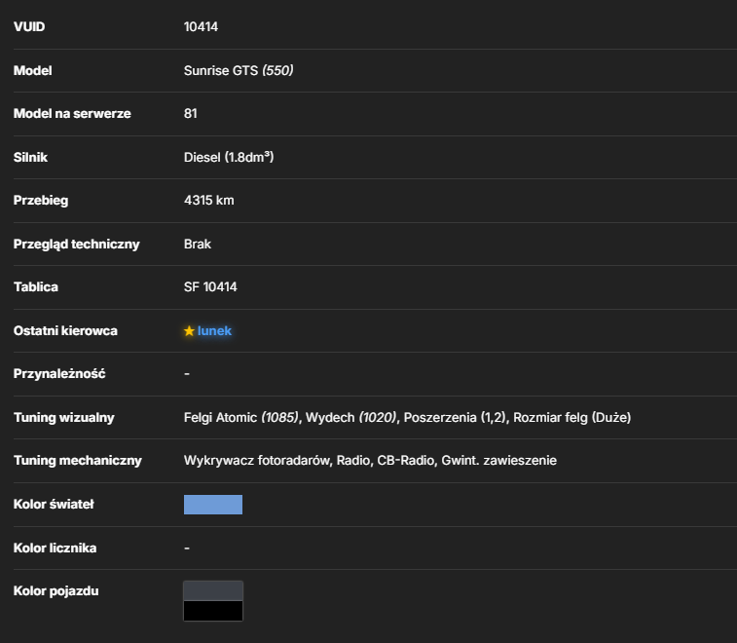Click the model name Sunrise GTS (550)

[239, 70]
